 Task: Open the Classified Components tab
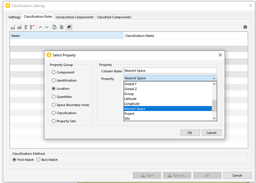point(114,17)
